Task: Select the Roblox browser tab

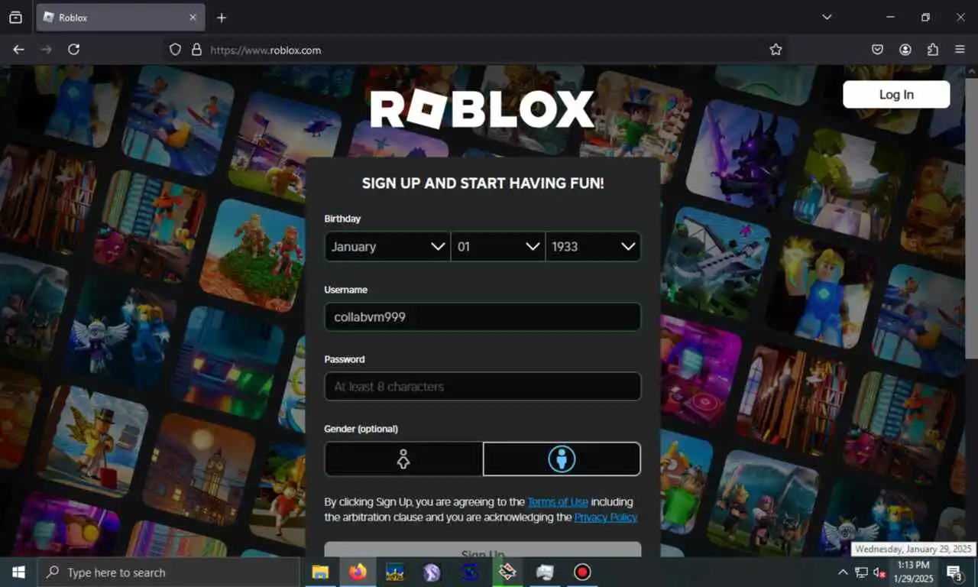Action: point(119,18)
